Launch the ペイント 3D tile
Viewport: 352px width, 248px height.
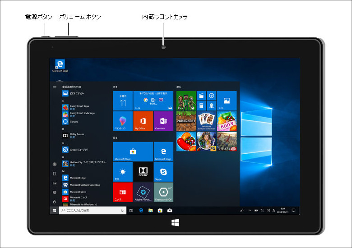point(123,121)
